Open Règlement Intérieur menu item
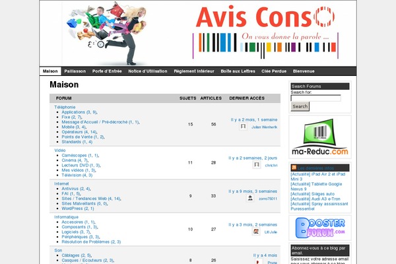Screen dimensions: 396x264 click(194, 71)
